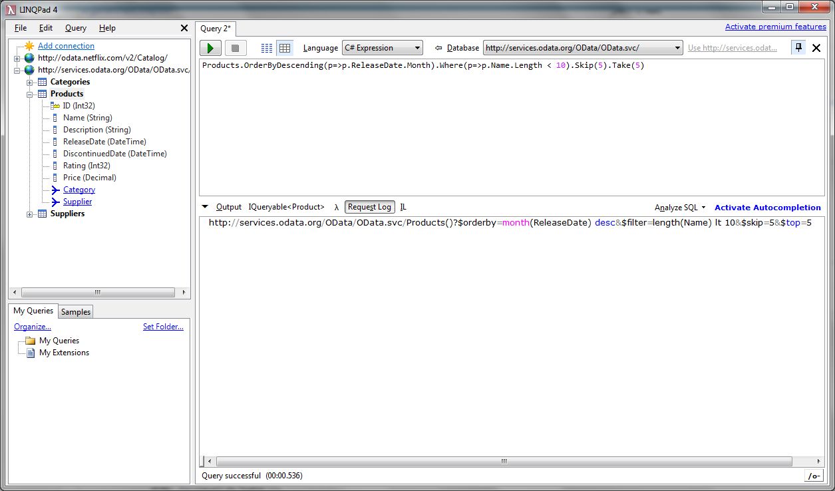Click the Use http://services.odat... link
Viewport: 835px width, 491px height.
(733, 48)
